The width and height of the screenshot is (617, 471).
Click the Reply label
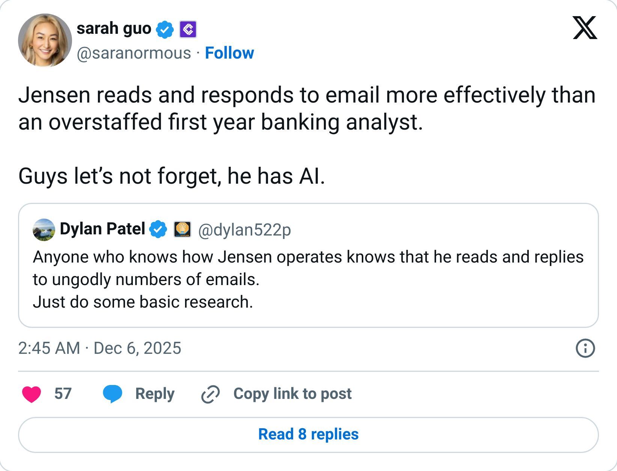point(155,394)
